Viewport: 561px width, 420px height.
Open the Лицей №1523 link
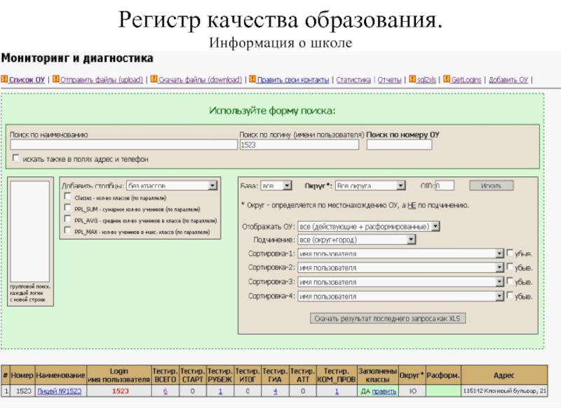click(59, 391)
